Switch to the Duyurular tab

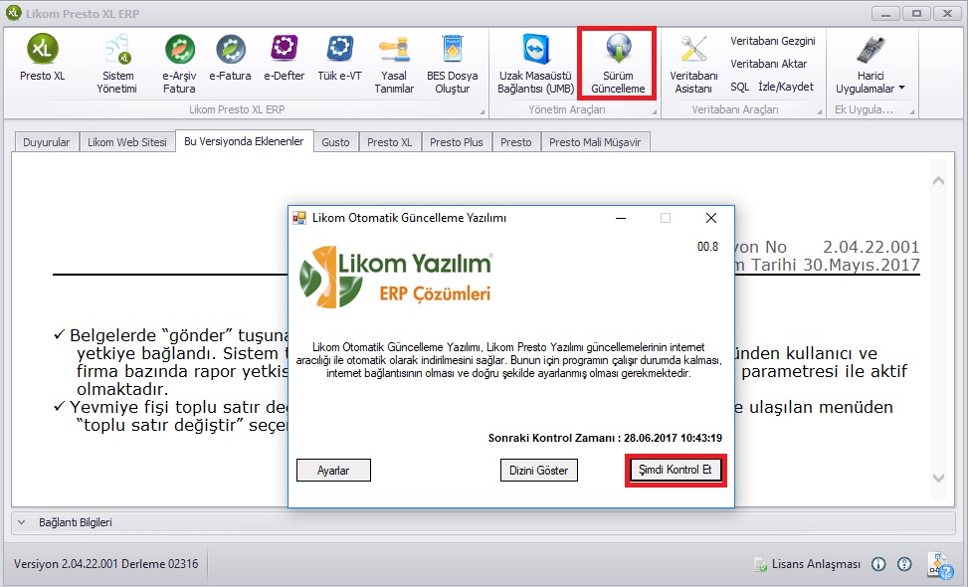coord(46,141)
